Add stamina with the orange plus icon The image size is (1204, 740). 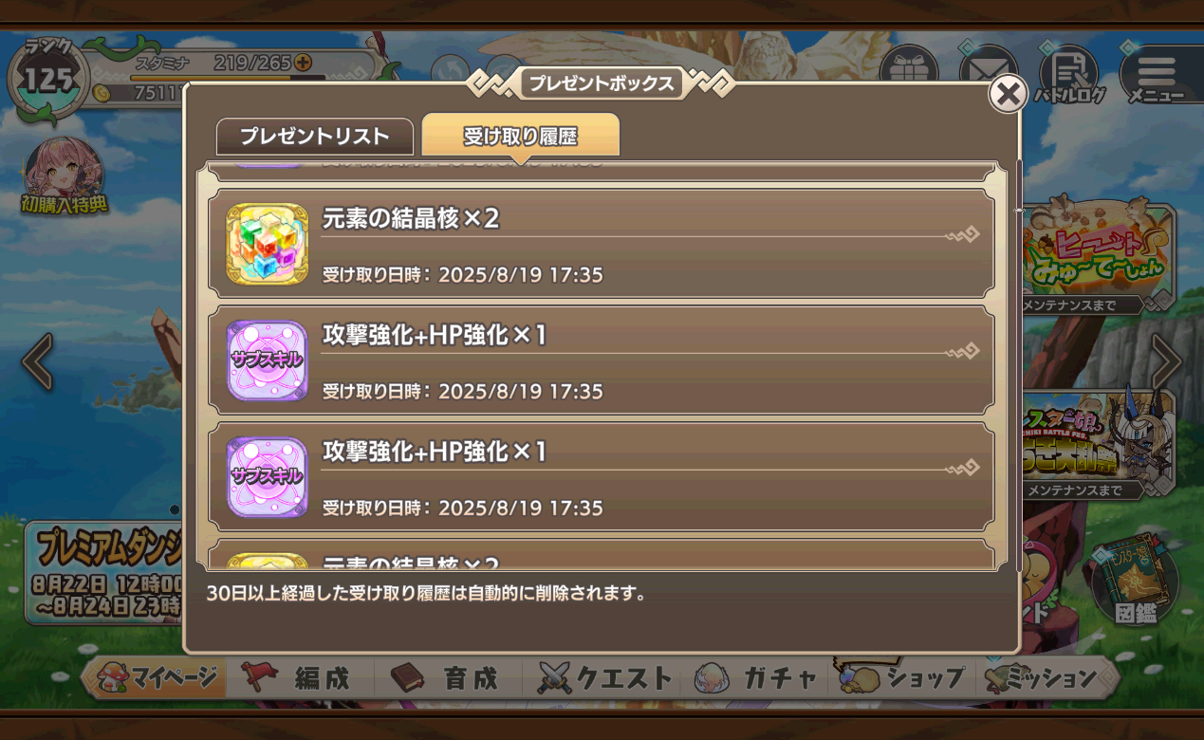(303, 63)
